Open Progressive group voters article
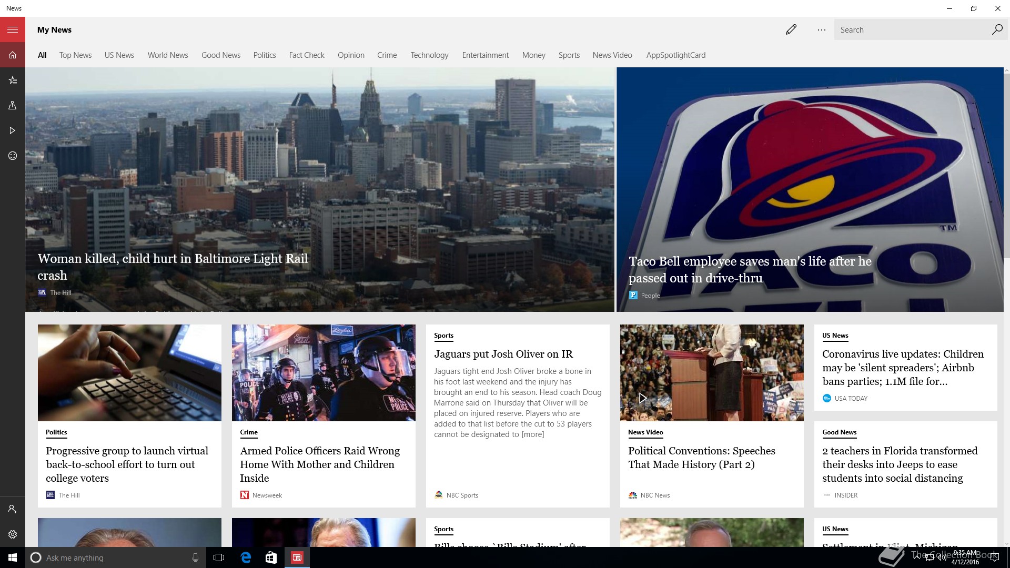The image size is (1010, 568). click(x=127, y=464)
